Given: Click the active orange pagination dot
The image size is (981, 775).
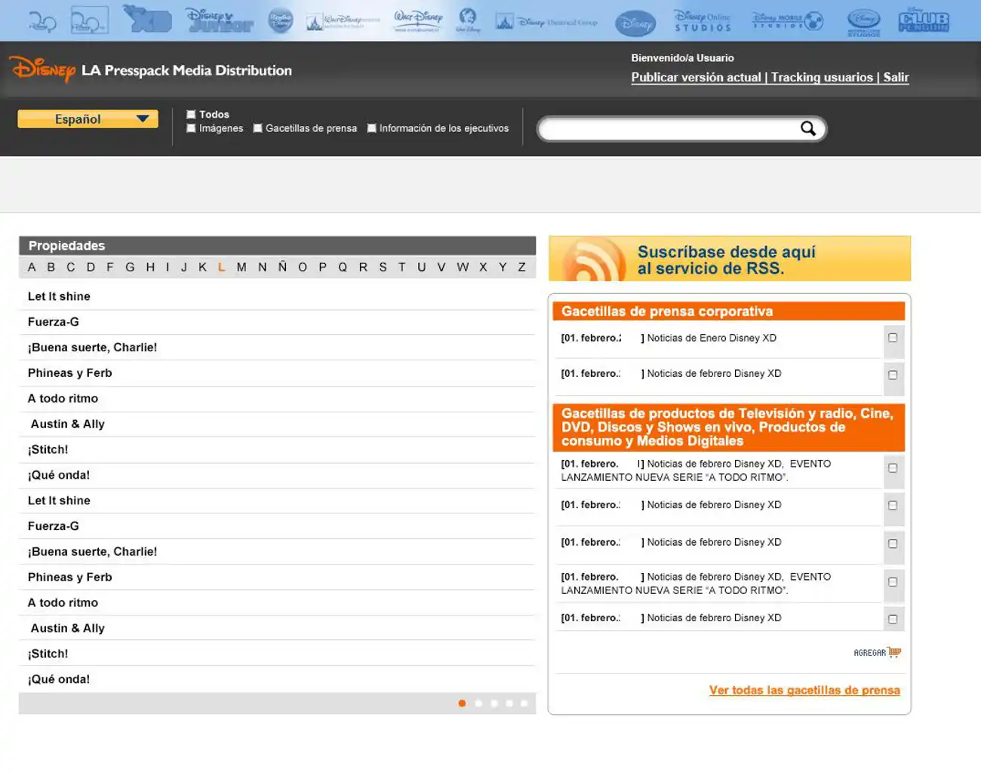Looking at the screenshot, I should (462, 703).
